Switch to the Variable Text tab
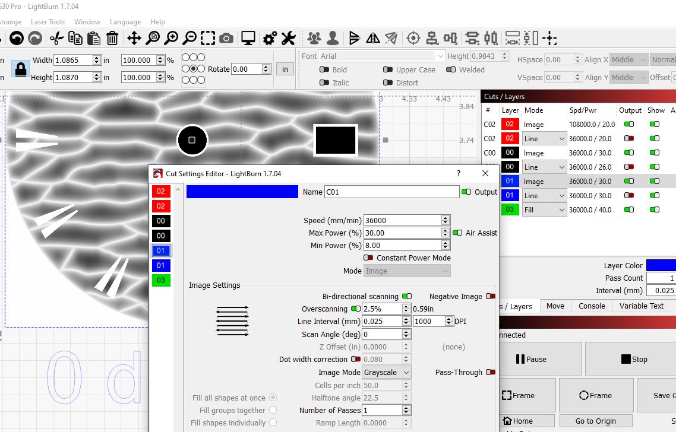The height and width of the screenshot is (432, 676). (x=641, y=306)
